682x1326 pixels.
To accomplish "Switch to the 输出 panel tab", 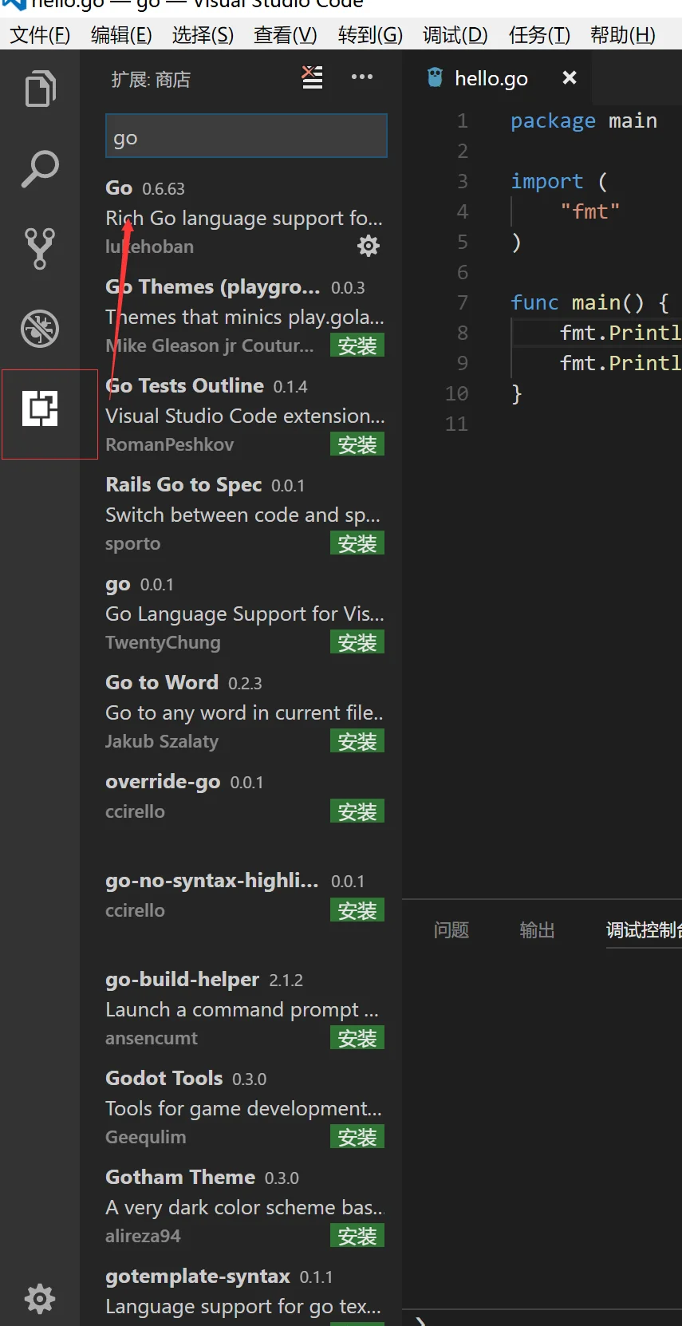I will [x=537, y=930].
